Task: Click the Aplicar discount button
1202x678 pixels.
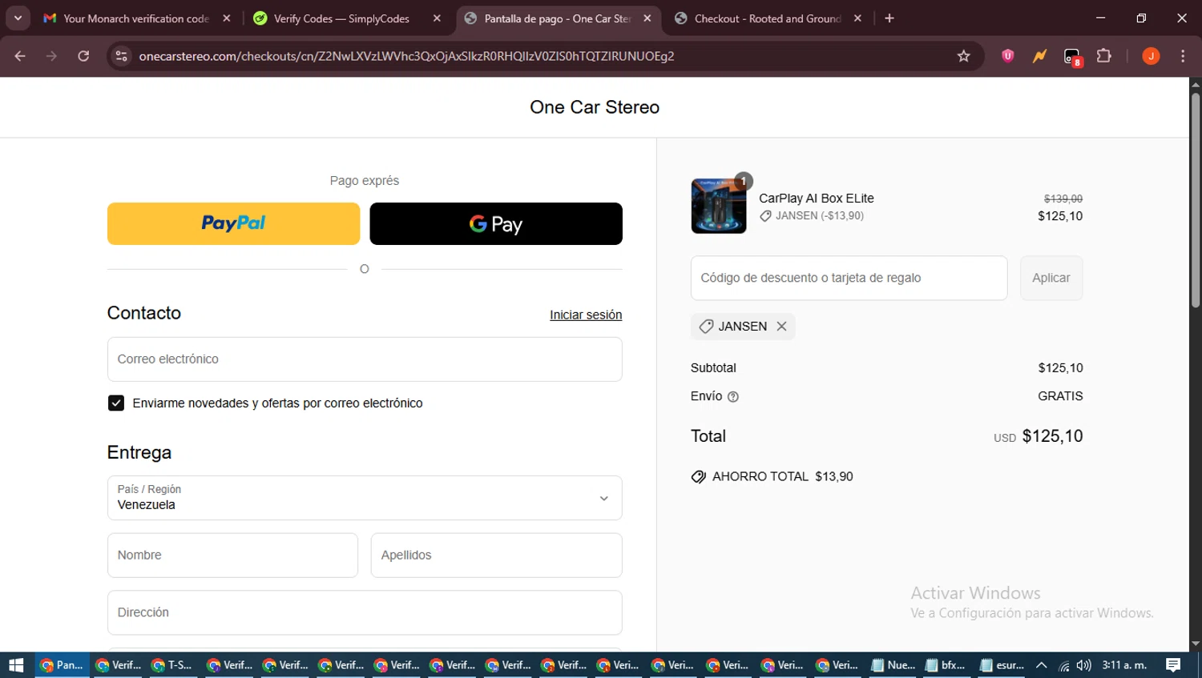Action: point(1051,278)
